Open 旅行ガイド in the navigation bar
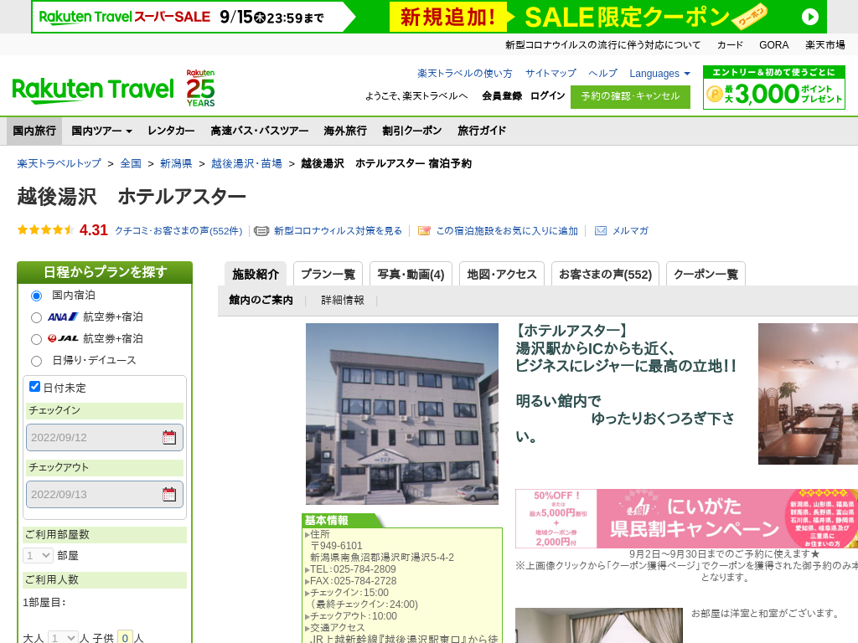This screenshot has height=643, width=858. [482, 131]
